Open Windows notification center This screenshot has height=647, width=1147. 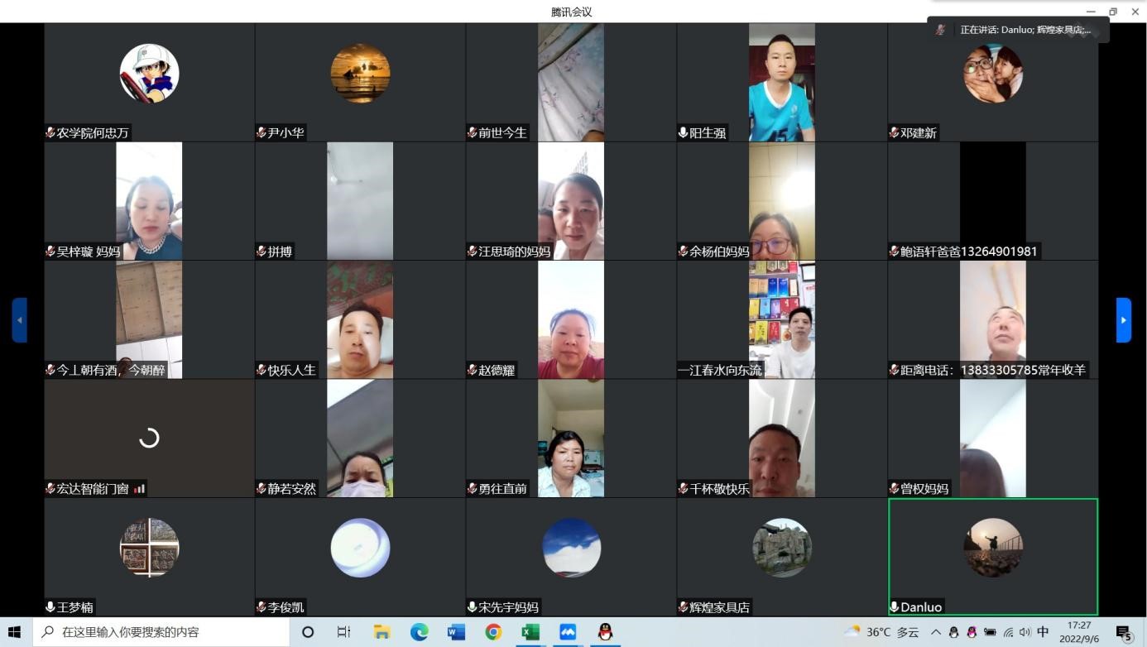[x=1124, y=633]
